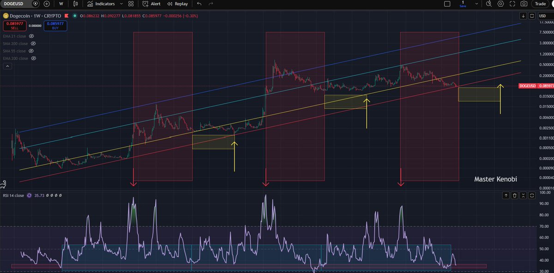Image resolution: width=554 pixels, height=273 pixels.
Task: Open the layout setup square icon
Action: (x=447, y=4)
